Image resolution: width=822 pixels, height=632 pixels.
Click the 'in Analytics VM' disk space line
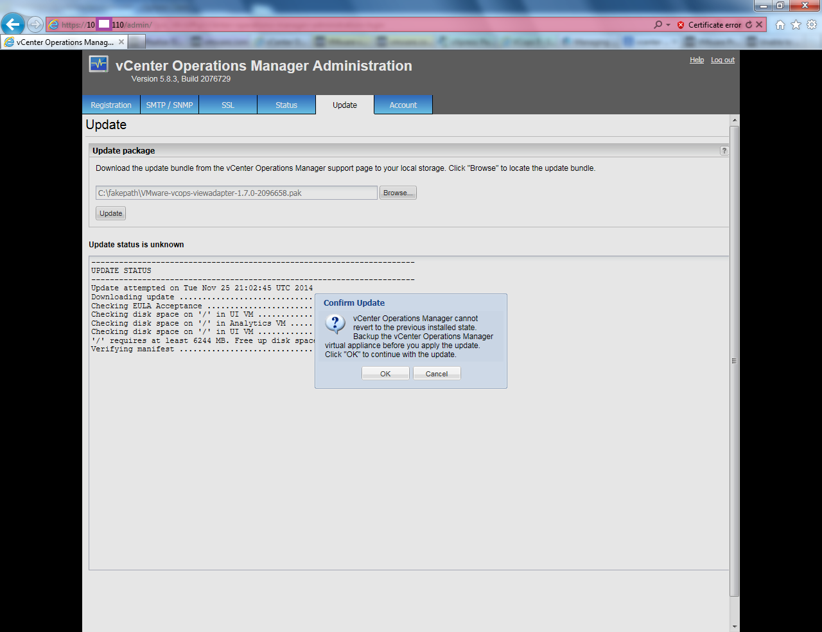point(202,324)
